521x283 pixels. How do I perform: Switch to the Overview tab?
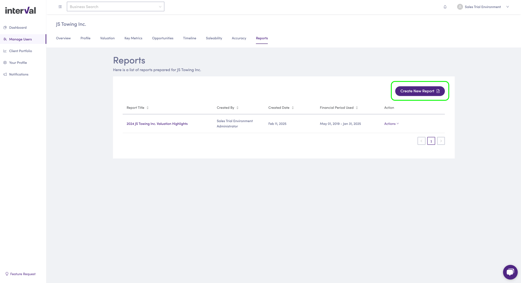(63, 38)
